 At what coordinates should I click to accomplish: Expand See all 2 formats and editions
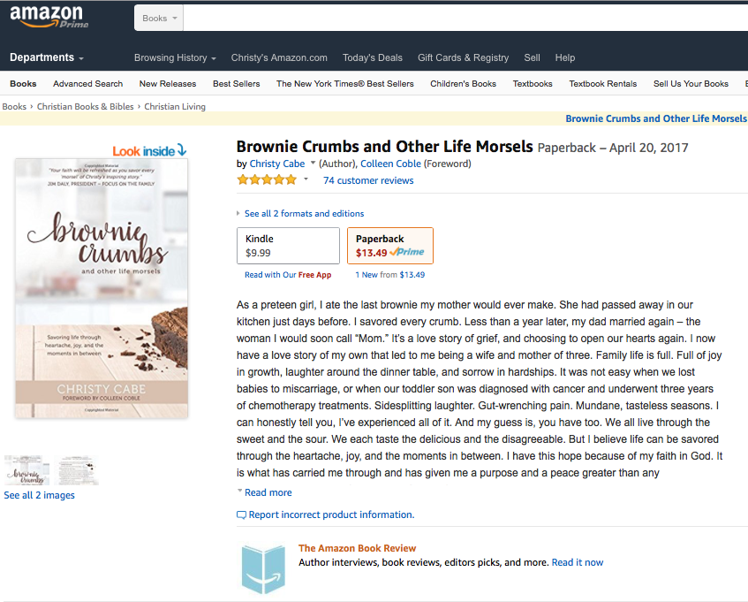(300, 213)
